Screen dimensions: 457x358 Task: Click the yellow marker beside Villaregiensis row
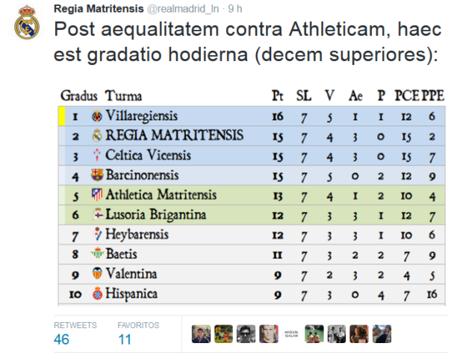(61, 116)
